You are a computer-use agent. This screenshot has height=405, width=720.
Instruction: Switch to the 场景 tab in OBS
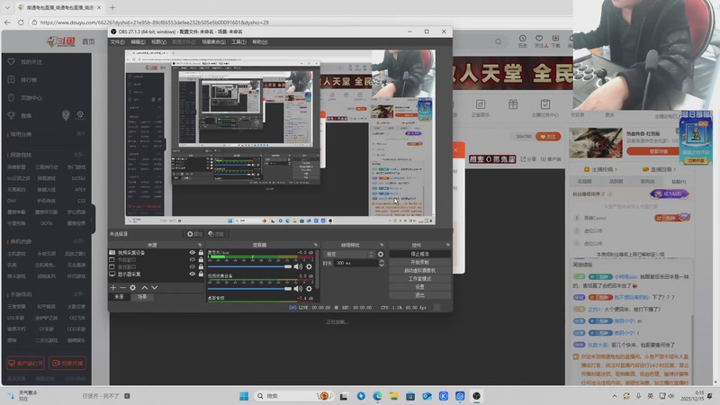(x=142, y=297)
